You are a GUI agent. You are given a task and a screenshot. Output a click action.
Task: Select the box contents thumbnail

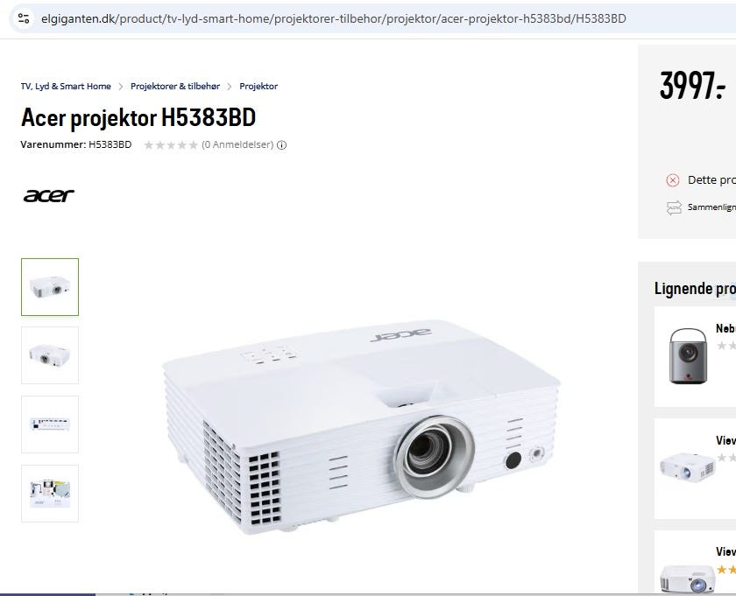tap(50, 494)
